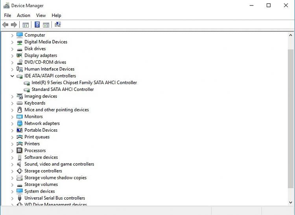295x215 pixels.
Task: Click the Monitors icon
Action: [x=20, y=117]
